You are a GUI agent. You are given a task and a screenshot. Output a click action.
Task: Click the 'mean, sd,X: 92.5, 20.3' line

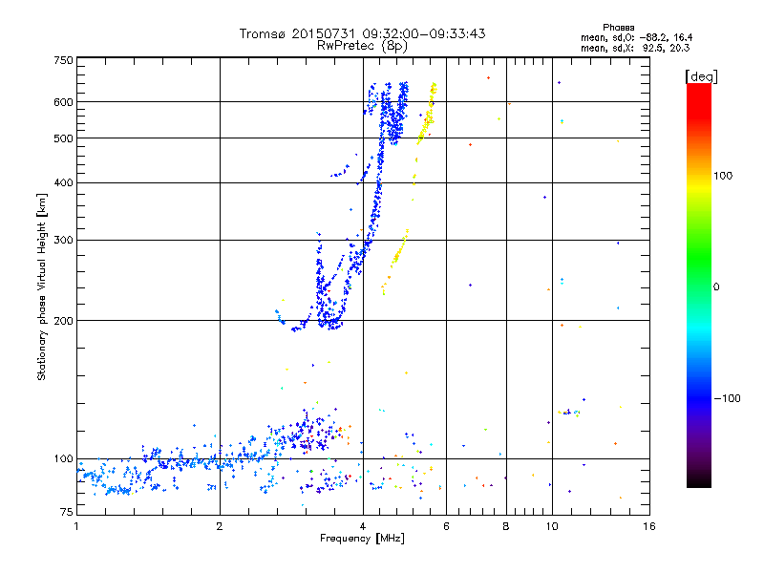635,48
